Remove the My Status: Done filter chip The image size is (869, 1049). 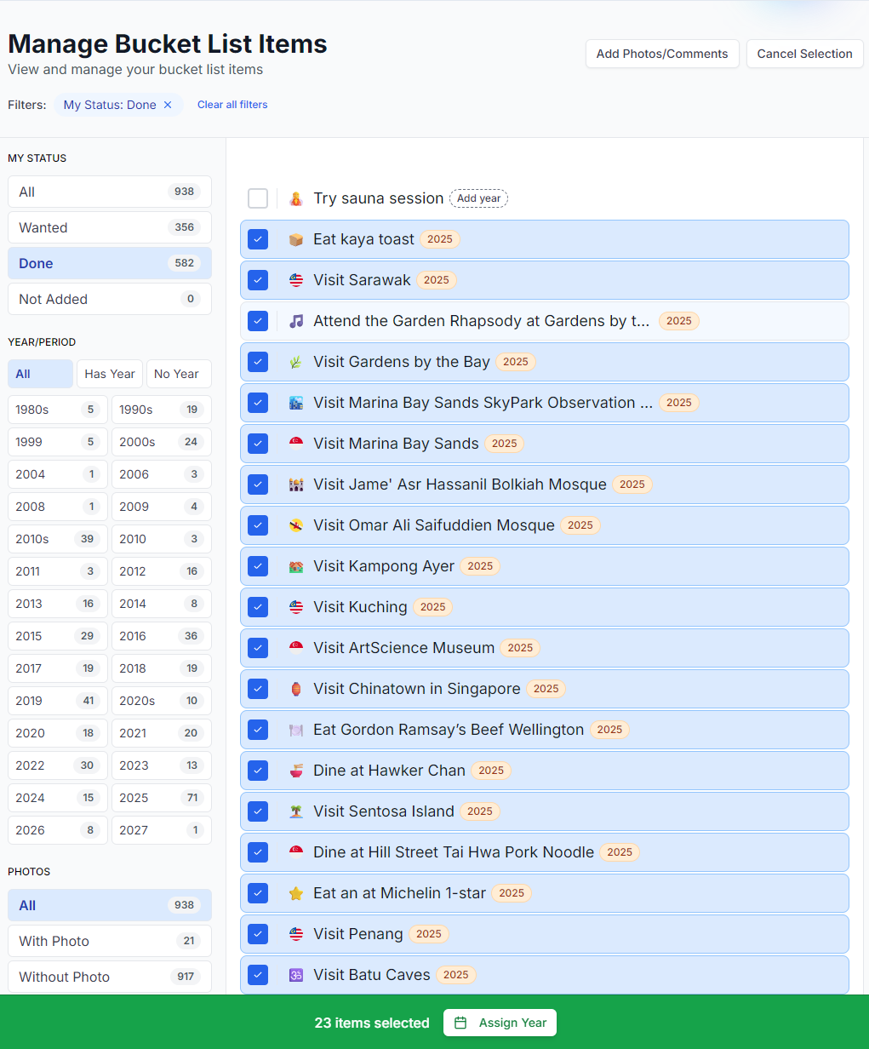(x=167, y=104)
